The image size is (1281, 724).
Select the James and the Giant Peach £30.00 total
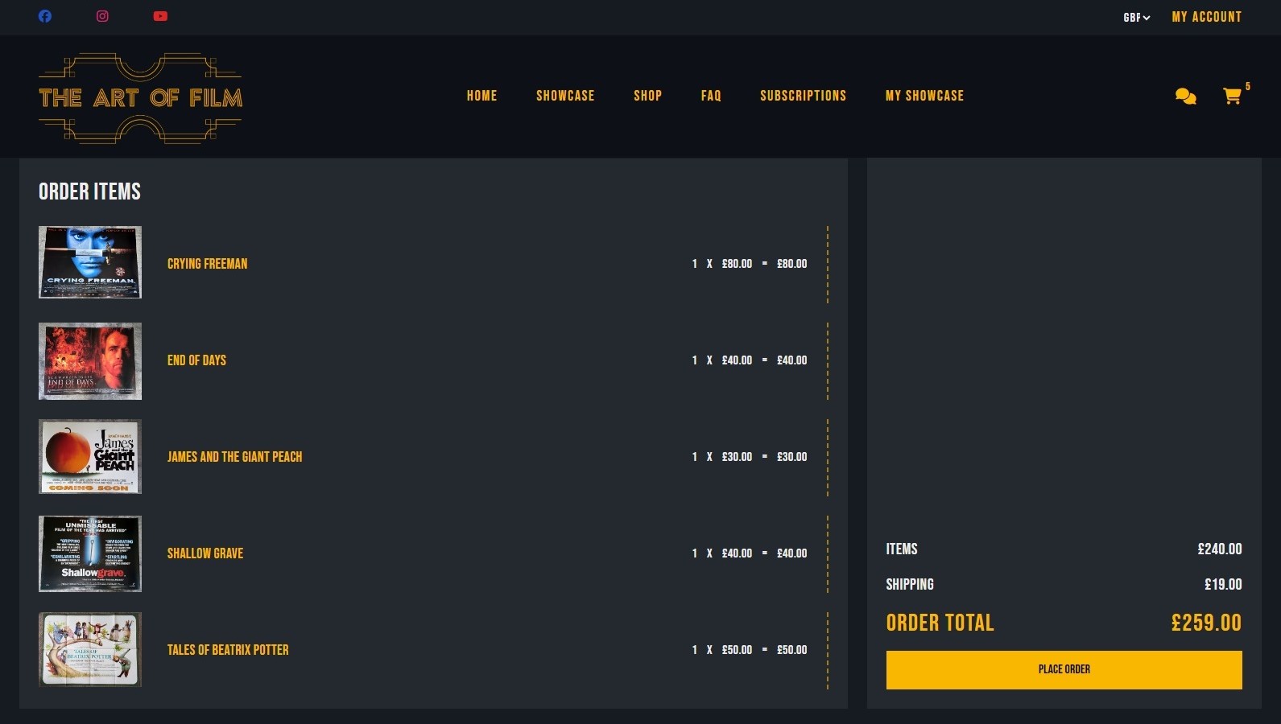click(791, 457)
